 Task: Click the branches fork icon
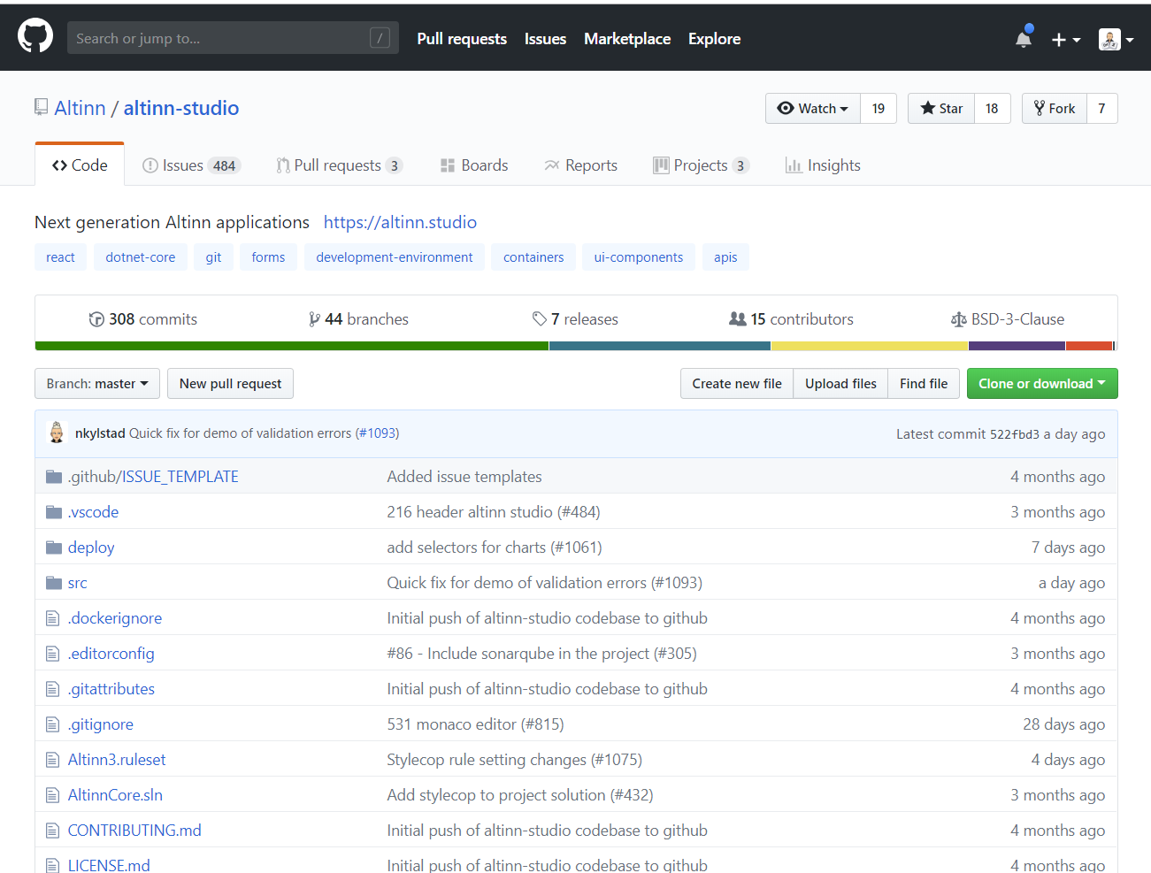point(314,319)
